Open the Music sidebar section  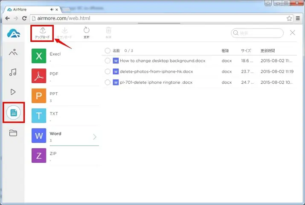pyautogui.click(x=13, y=72)
